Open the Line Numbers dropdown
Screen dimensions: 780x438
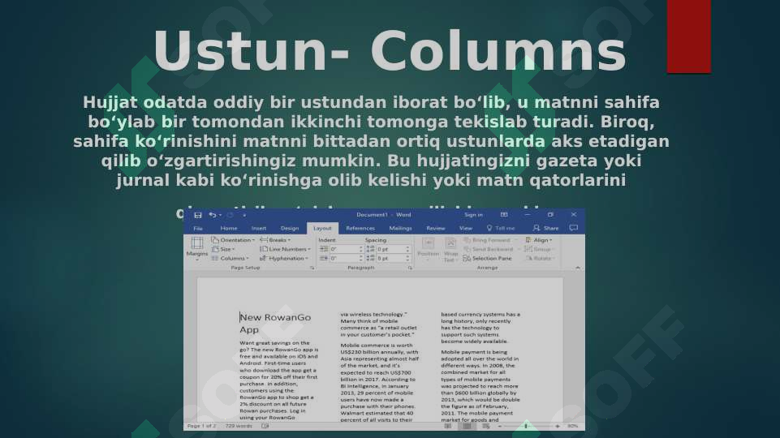[285, 249]
